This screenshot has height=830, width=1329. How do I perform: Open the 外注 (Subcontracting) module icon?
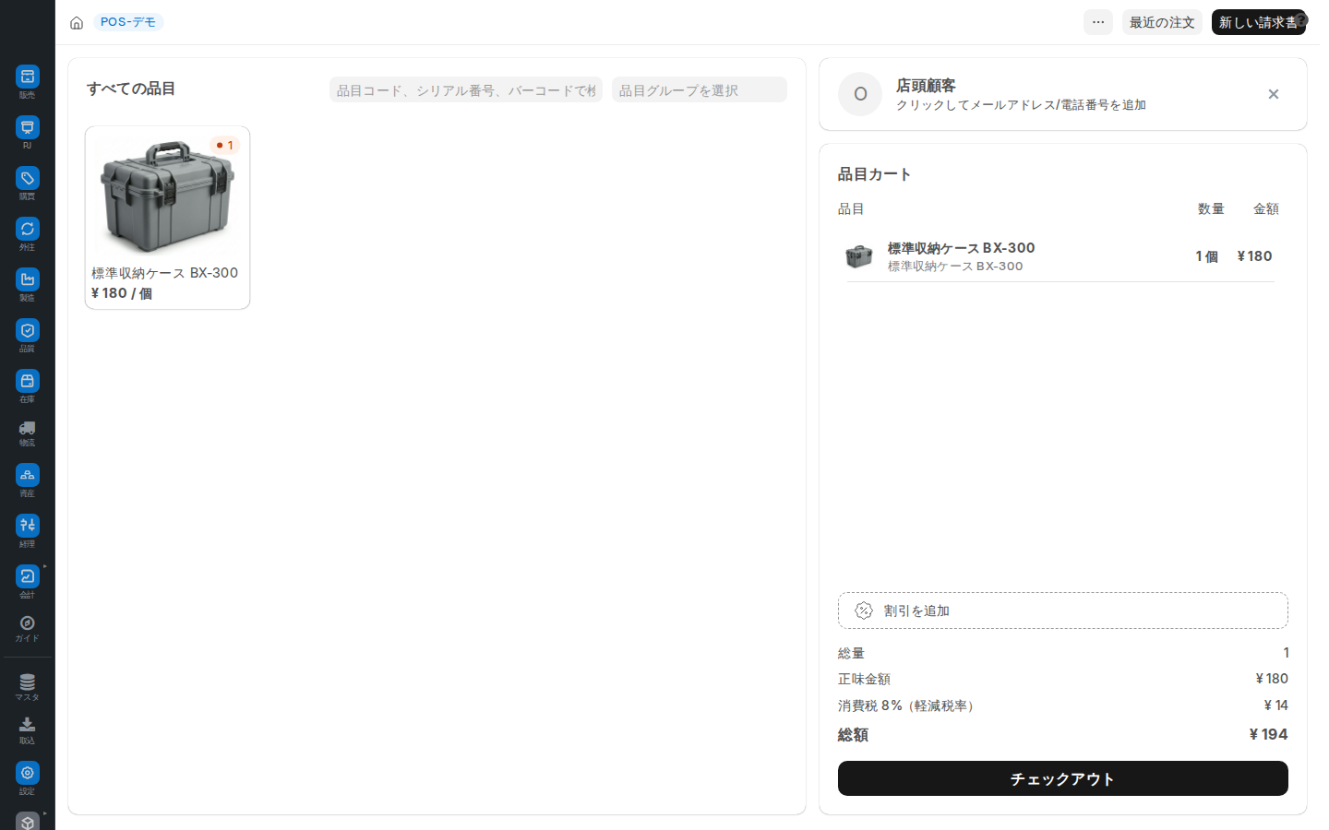[28, 229]
